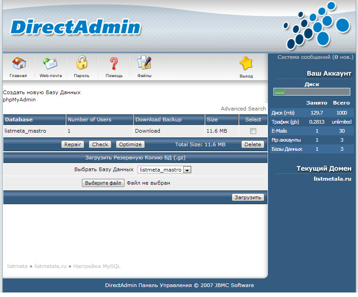Open the listmeta_mastro database link
358x297 pixels.
coord(25,131)
